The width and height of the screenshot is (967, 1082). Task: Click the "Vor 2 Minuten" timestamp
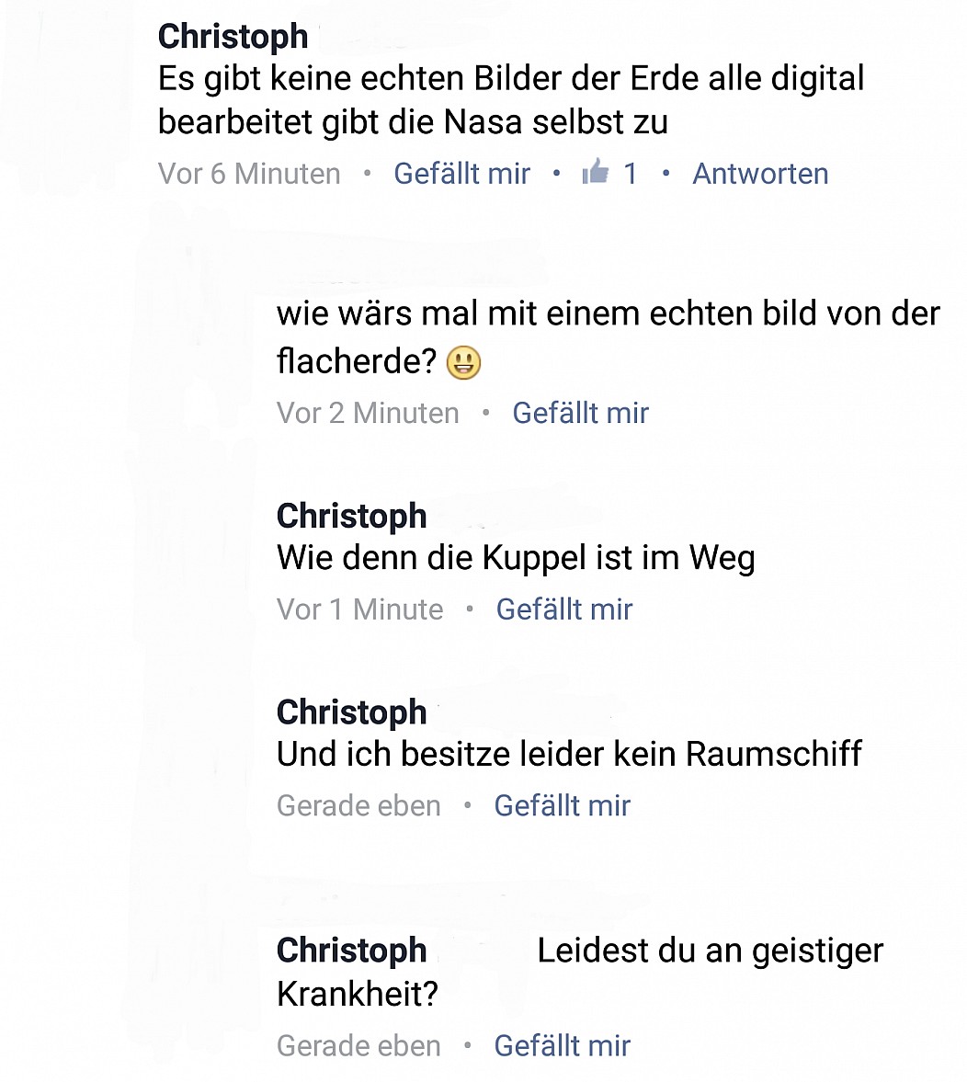coord(368,414)
